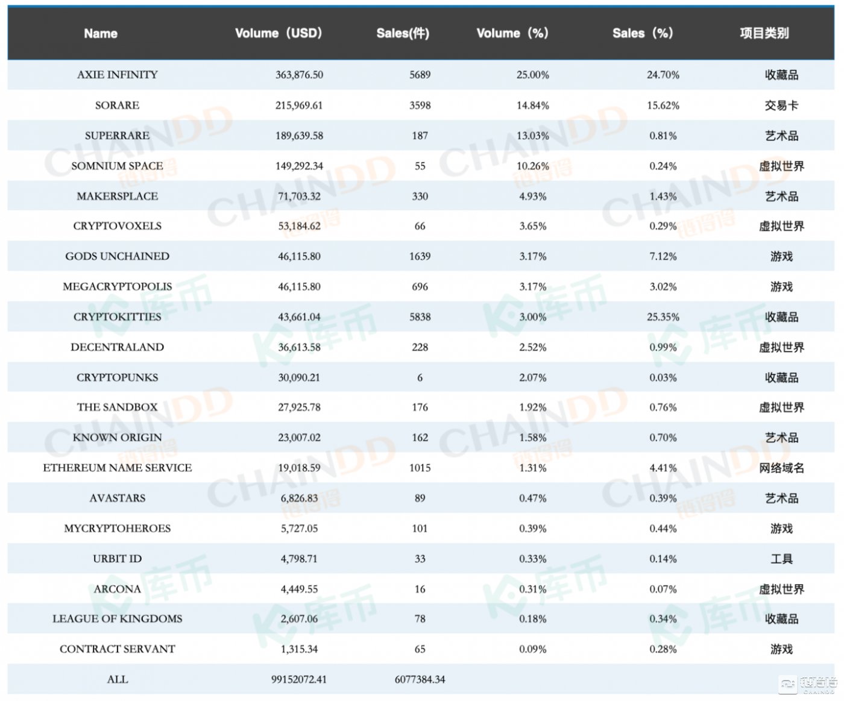Image resolution: width=844 pixels, height=701 pixels.
Task: Click the sales count 1639
Action: point(420,256)
